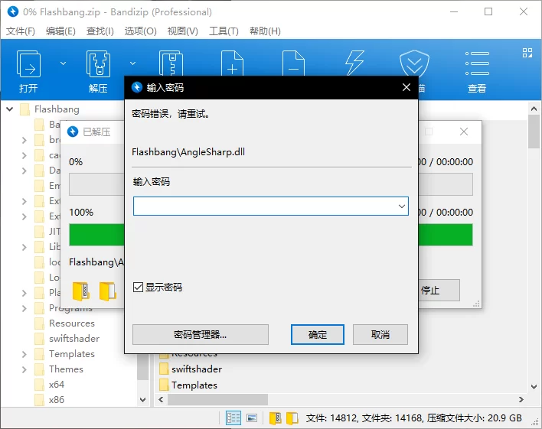
Task: Select Templates folder in file list
Action: tap(194, 385)
